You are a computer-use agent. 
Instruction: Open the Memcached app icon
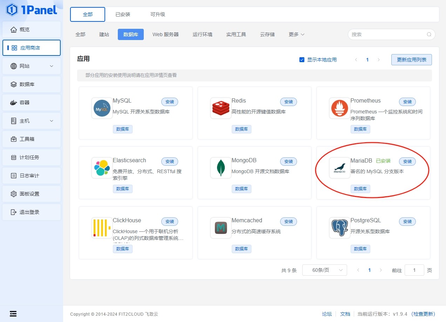coord(221,228)
